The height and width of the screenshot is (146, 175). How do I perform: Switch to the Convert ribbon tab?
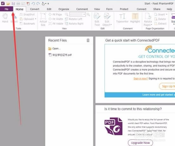(x=35, y=9)
